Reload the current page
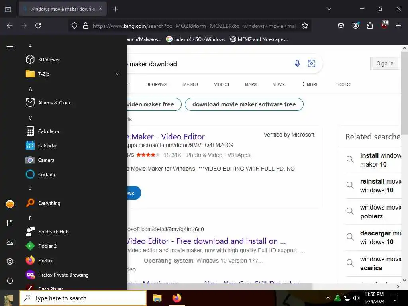The height and width of the screenshot is (306, 408). click(38, 25)
